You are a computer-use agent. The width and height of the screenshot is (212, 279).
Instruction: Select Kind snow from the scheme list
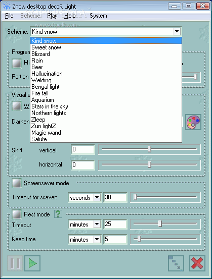[x=106, y=41]
